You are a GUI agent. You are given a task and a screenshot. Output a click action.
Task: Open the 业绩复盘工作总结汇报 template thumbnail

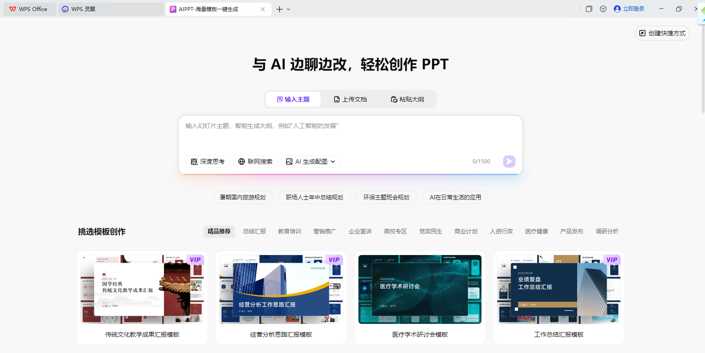559,289
